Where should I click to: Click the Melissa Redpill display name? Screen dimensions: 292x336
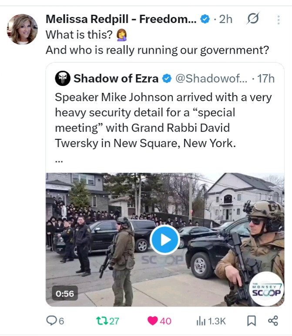[x=121, y=19]
